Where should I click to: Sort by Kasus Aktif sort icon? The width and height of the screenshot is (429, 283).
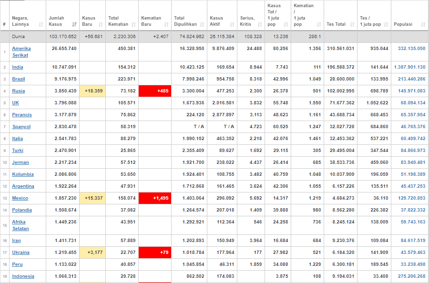click(x=232, y=24)
